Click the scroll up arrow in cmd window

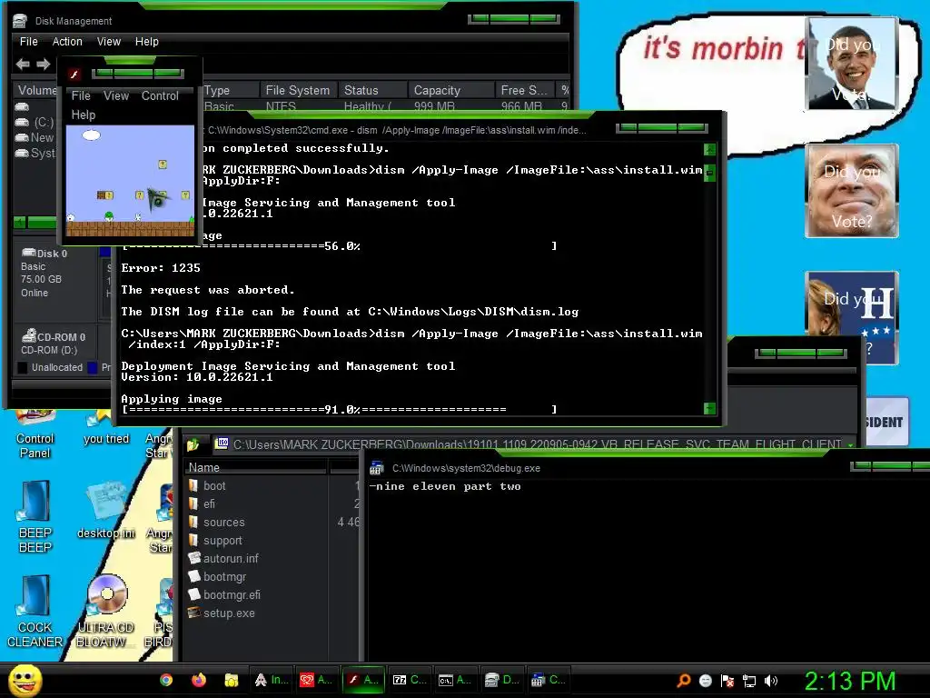(709, 149)
